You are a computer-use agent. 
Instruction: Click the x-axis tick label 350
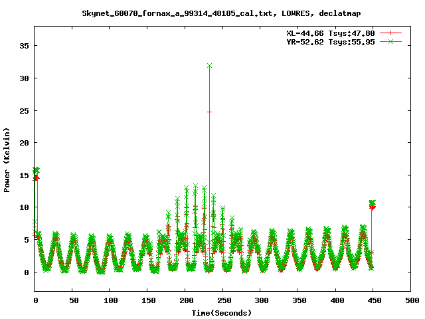click(299, 300)
